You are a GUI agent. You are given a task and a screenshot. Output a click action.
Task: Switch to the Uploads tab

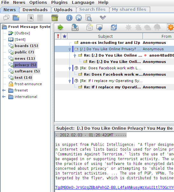tap(63, 10)
